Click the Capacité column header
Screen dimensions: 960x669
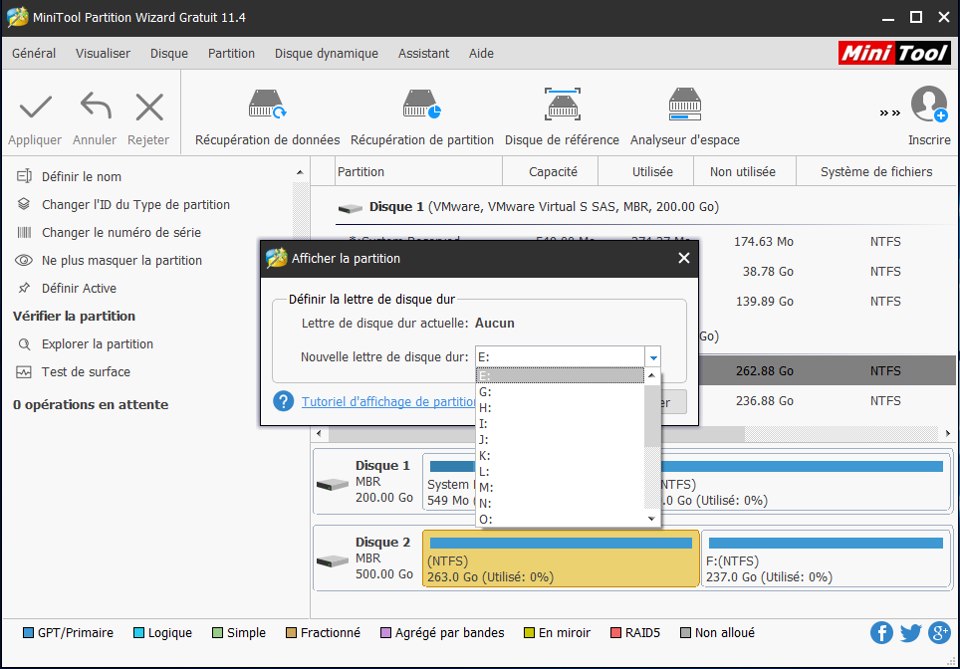click(551, 172)
